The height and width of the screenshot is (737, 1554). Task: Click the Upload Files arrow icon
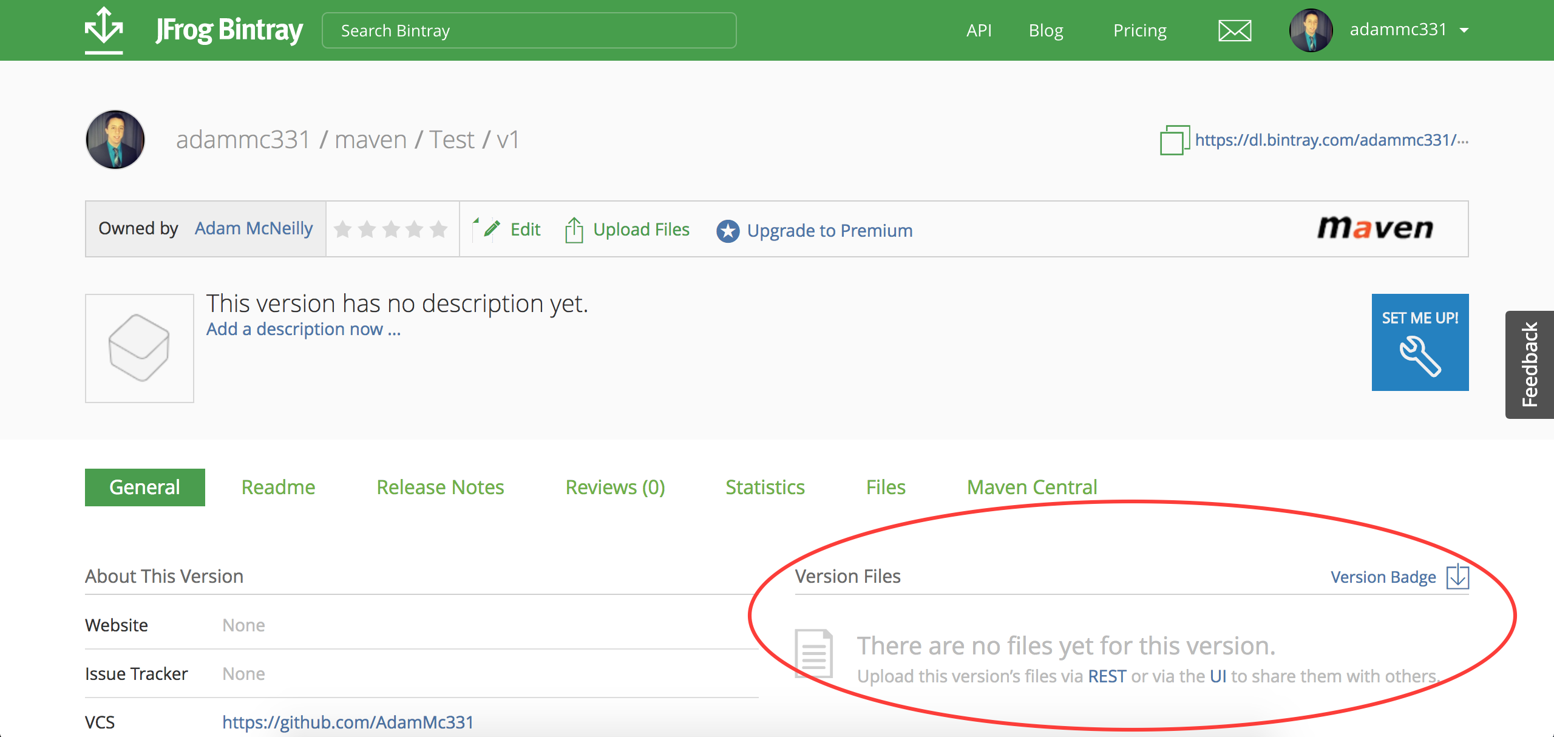[574, 229]
